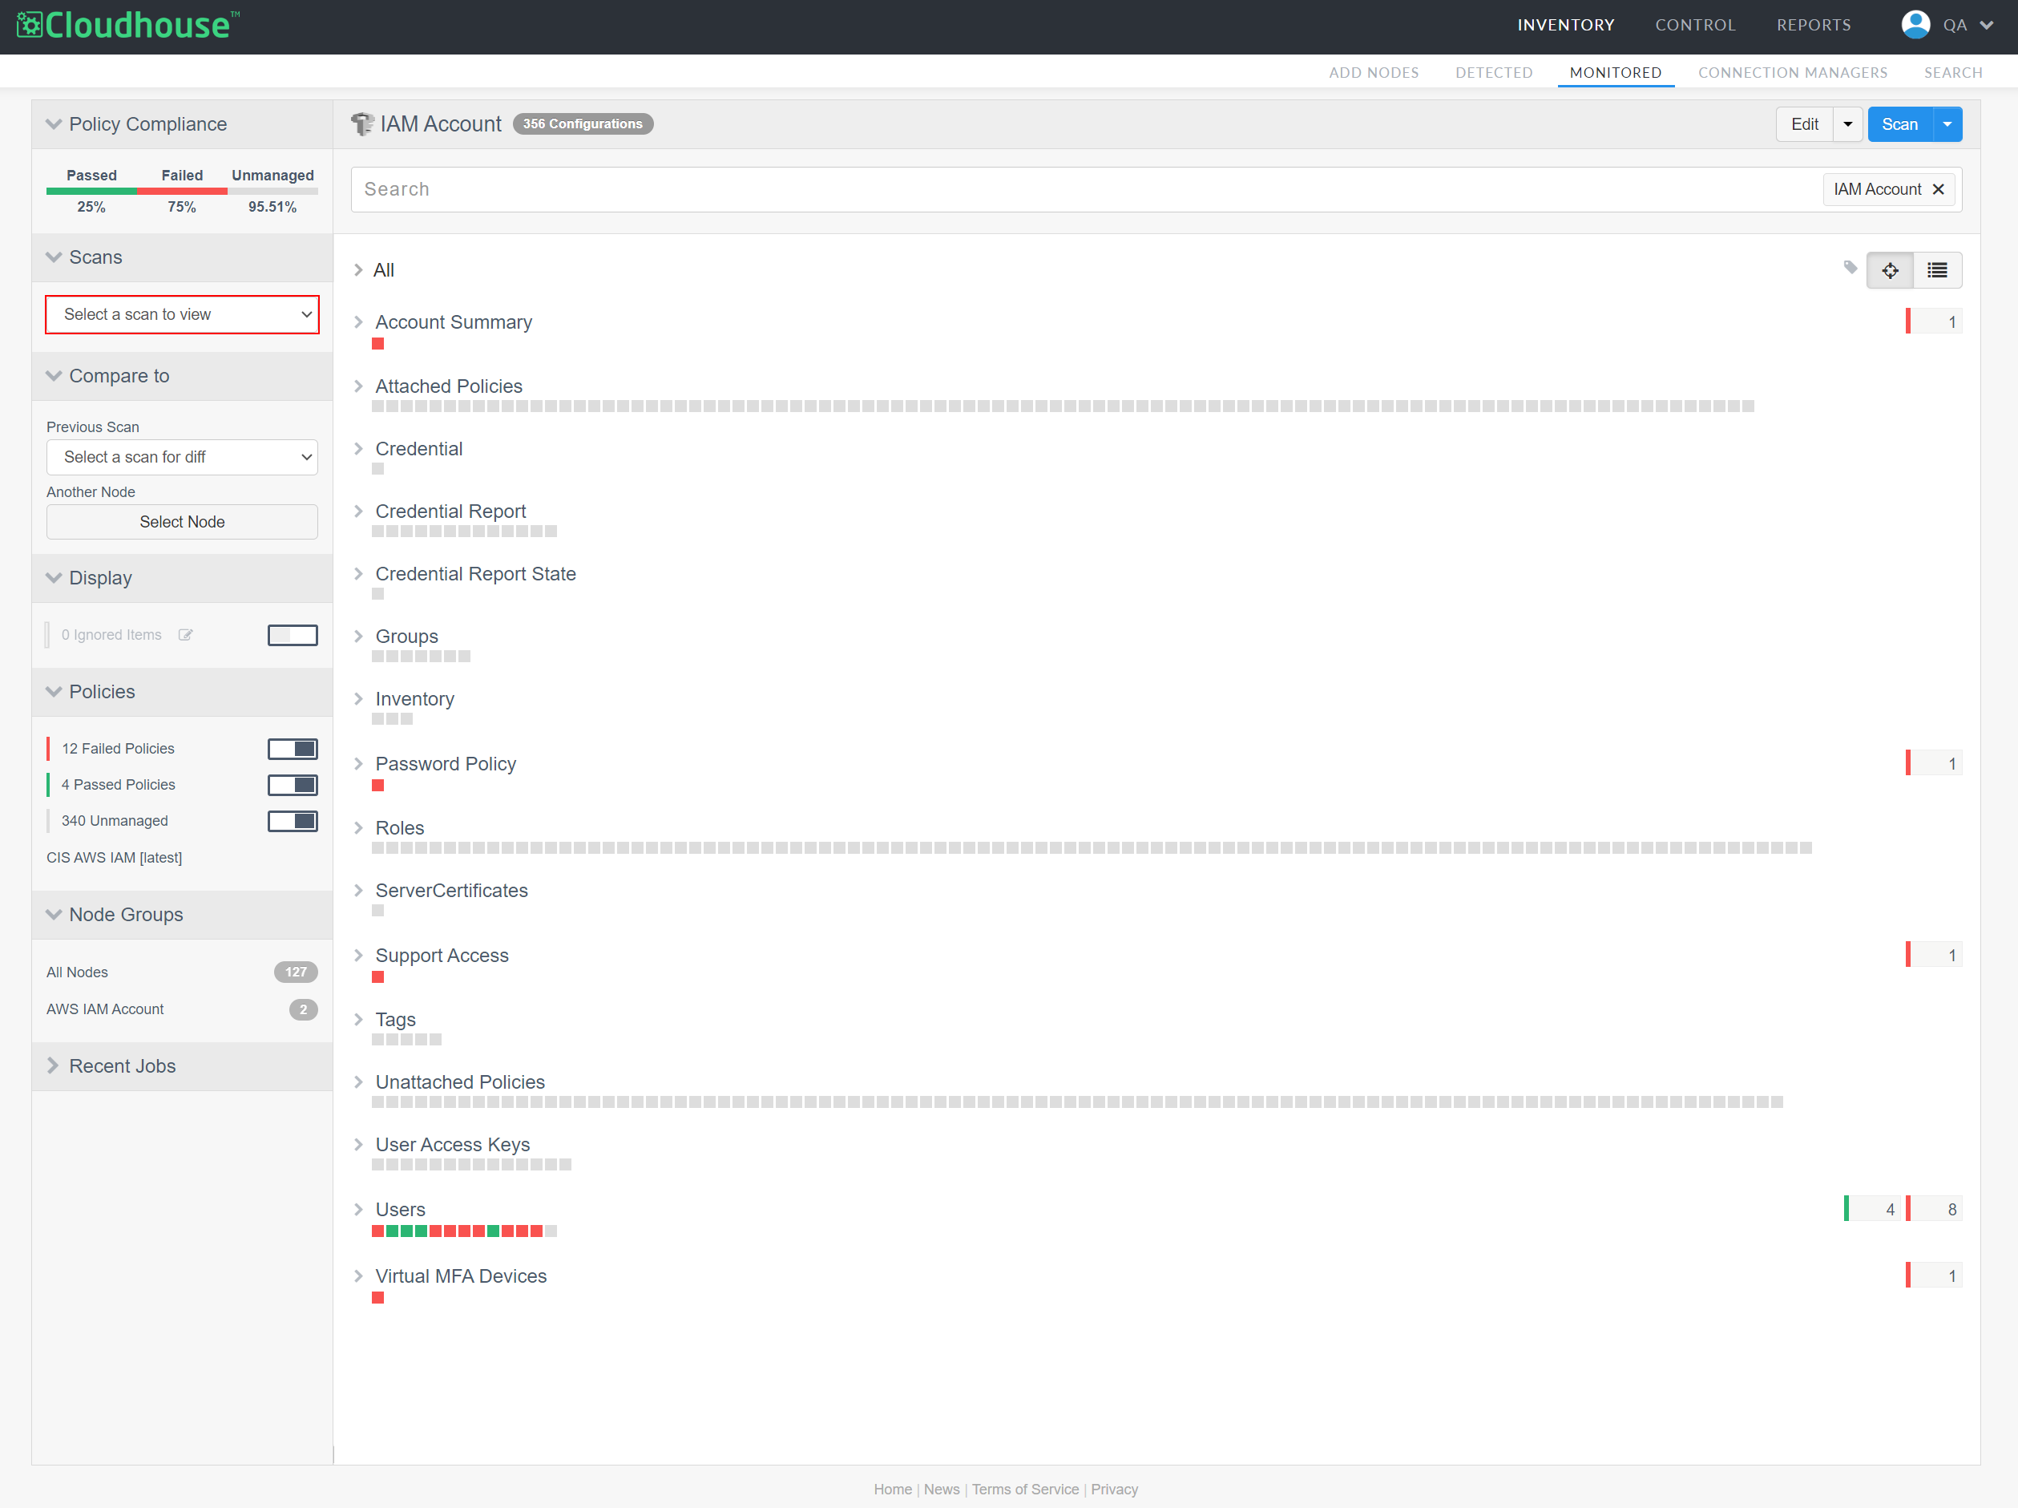Screen dimensions: 2018x1508
Task: Switch to the crosshair tile view
Action: pos(1891,270)
